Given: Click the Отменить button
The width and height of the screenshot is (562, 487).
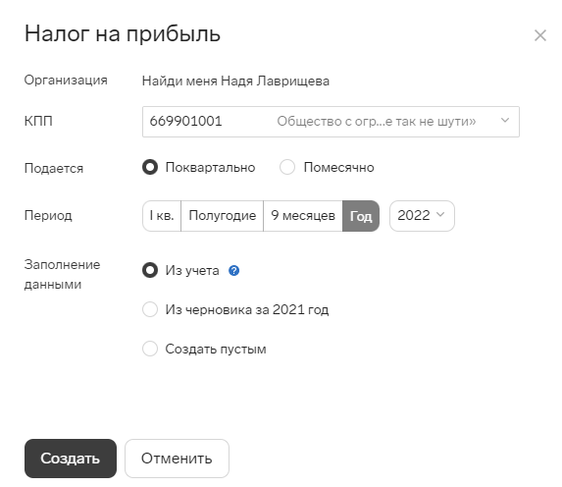Looking at the screenshot, I should click(177, 459).
